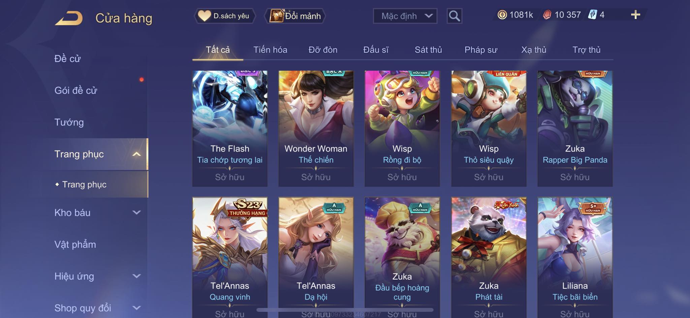Select the Sát thủ tab

point(428,50)
